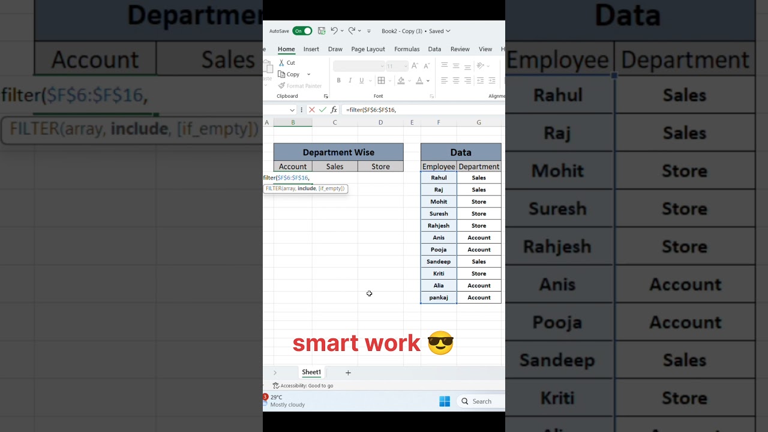768x432 pixels.
Task: Add a new sheet with plus
Action: point(348,373)
